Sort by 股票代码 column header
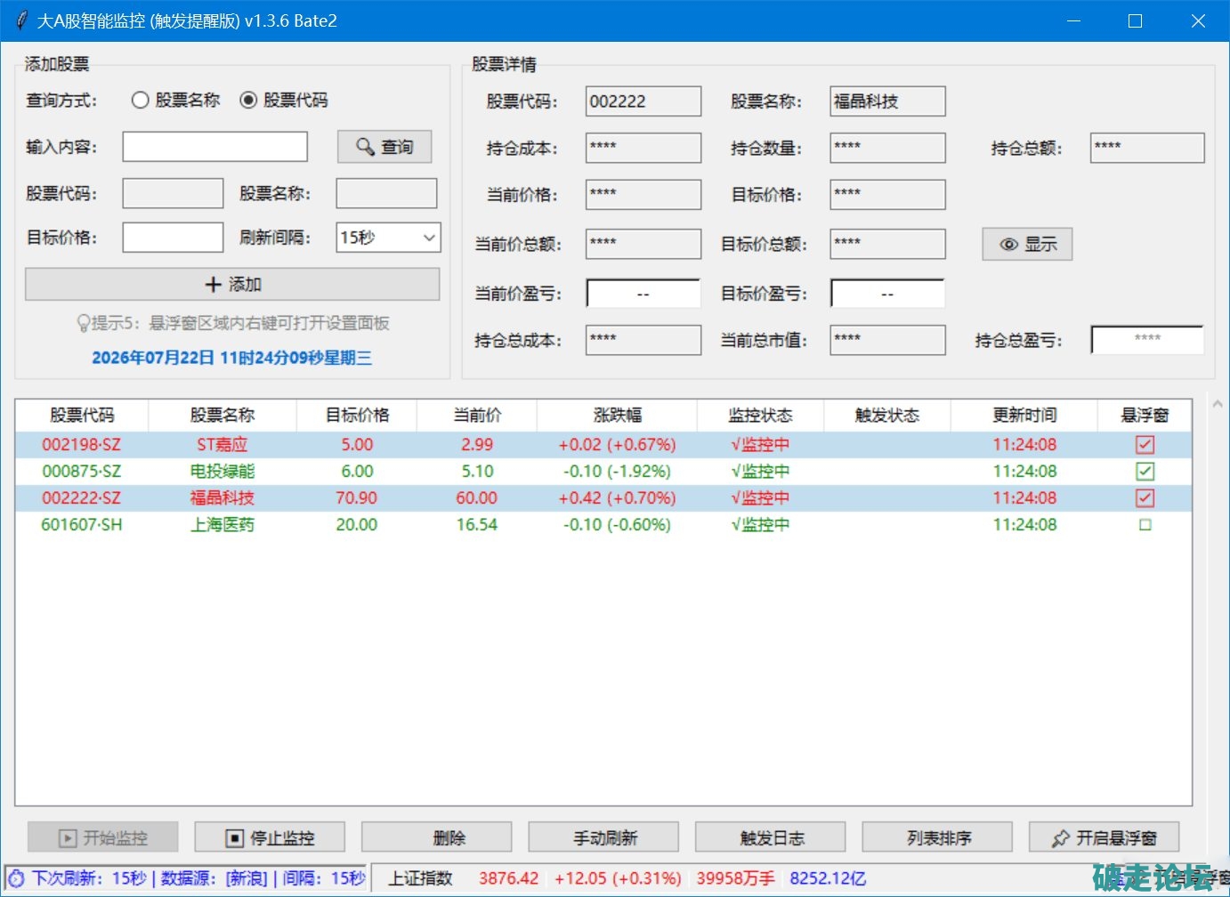 click(82, 416)
